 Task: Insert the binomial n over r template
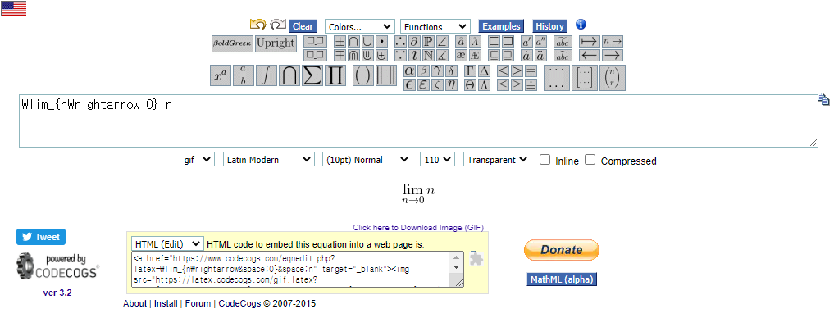[613, 78]
